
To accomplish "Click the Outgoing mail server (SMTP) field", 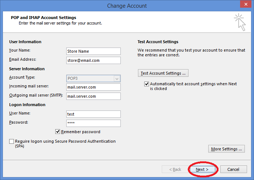I will pos(93,96).
